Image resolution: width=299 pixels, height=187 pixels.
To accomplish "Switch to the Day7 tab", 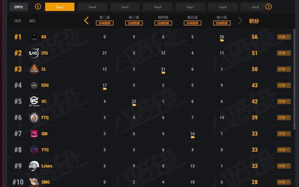I will pyautogui.click(x=190, y=7).
